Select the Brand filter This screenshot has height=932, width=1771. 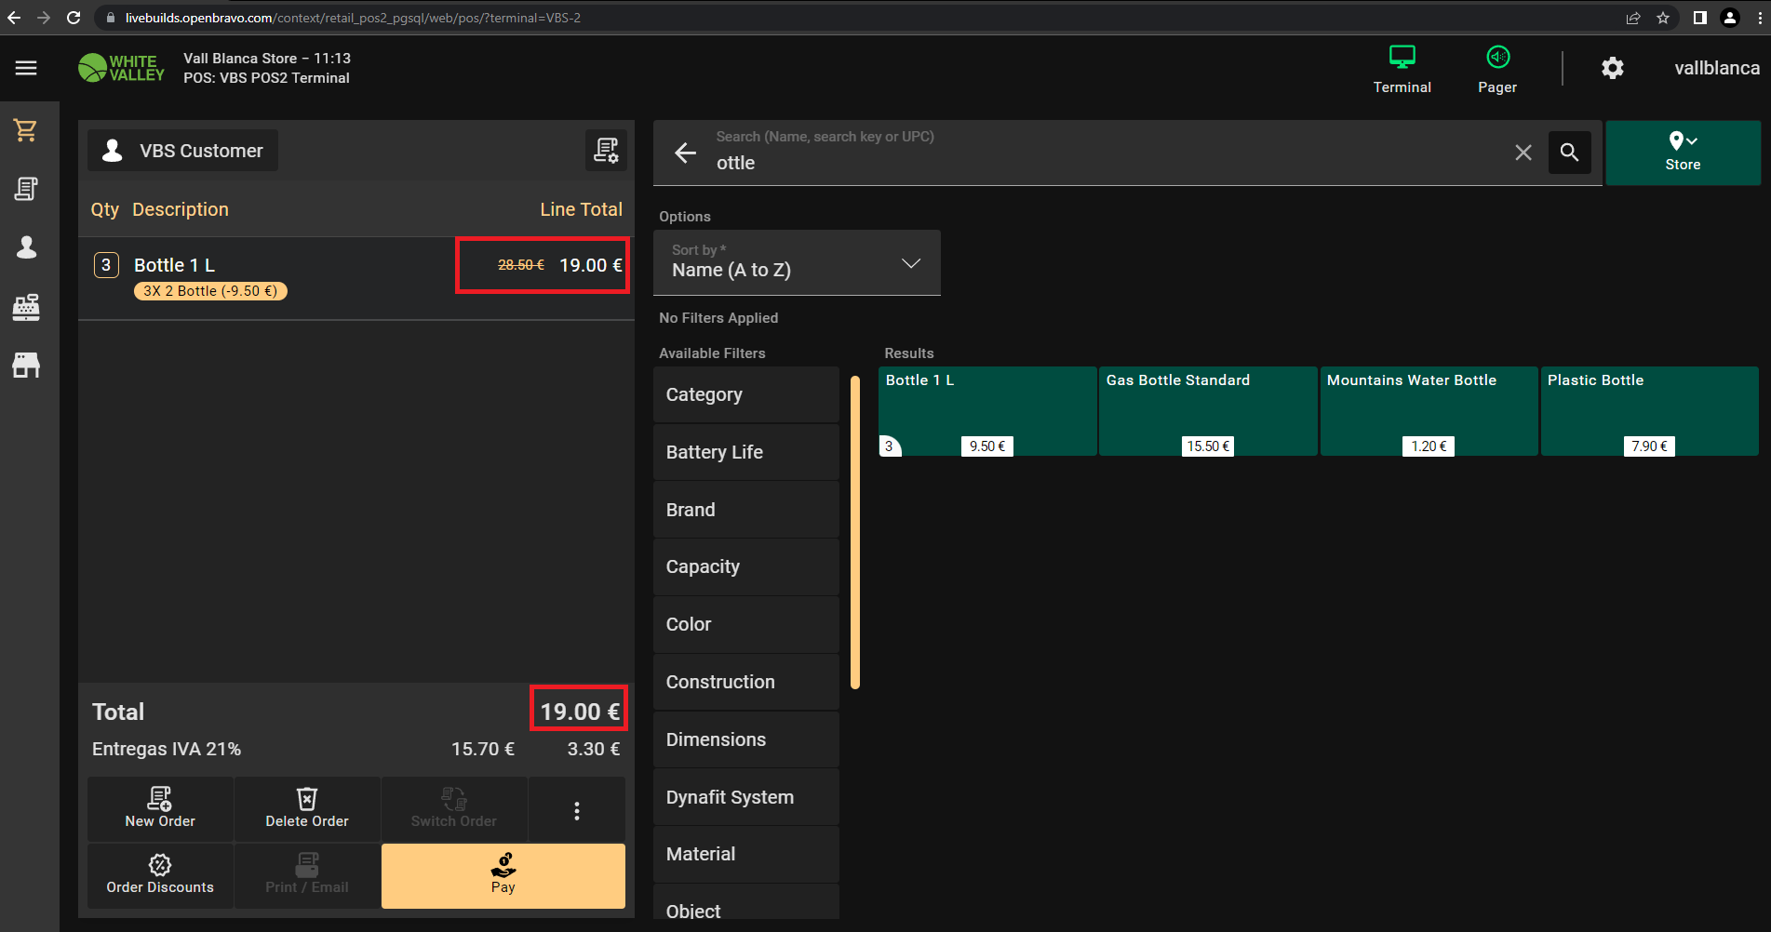pos(746,510)
